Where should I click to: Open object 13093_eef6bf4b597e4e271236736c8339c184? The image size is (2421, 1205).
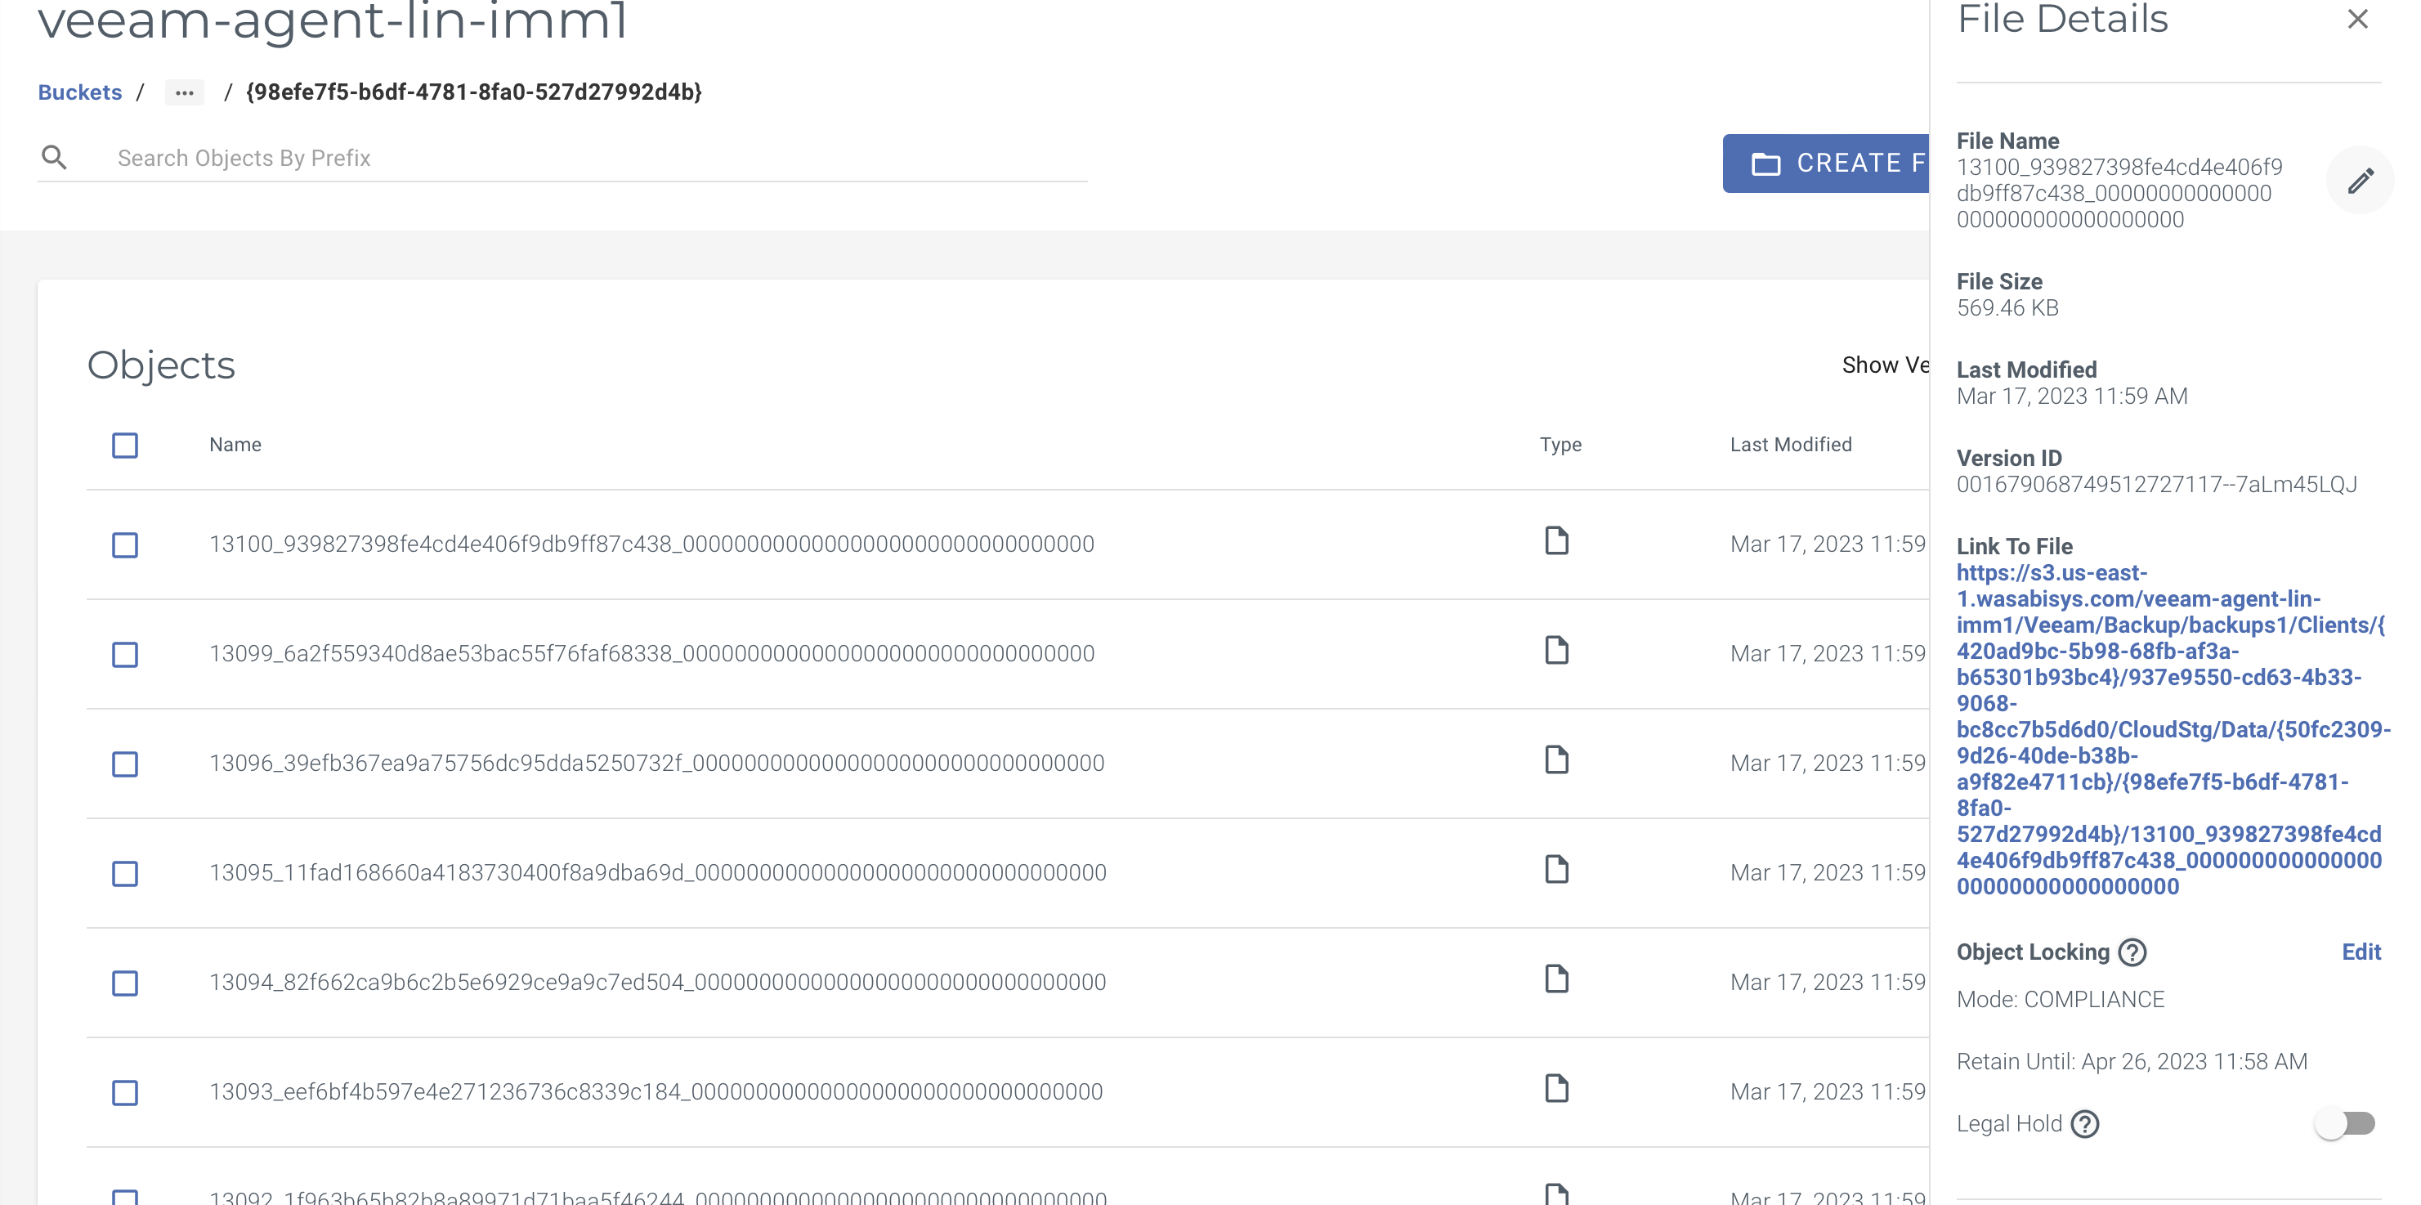coord(655,1091)
